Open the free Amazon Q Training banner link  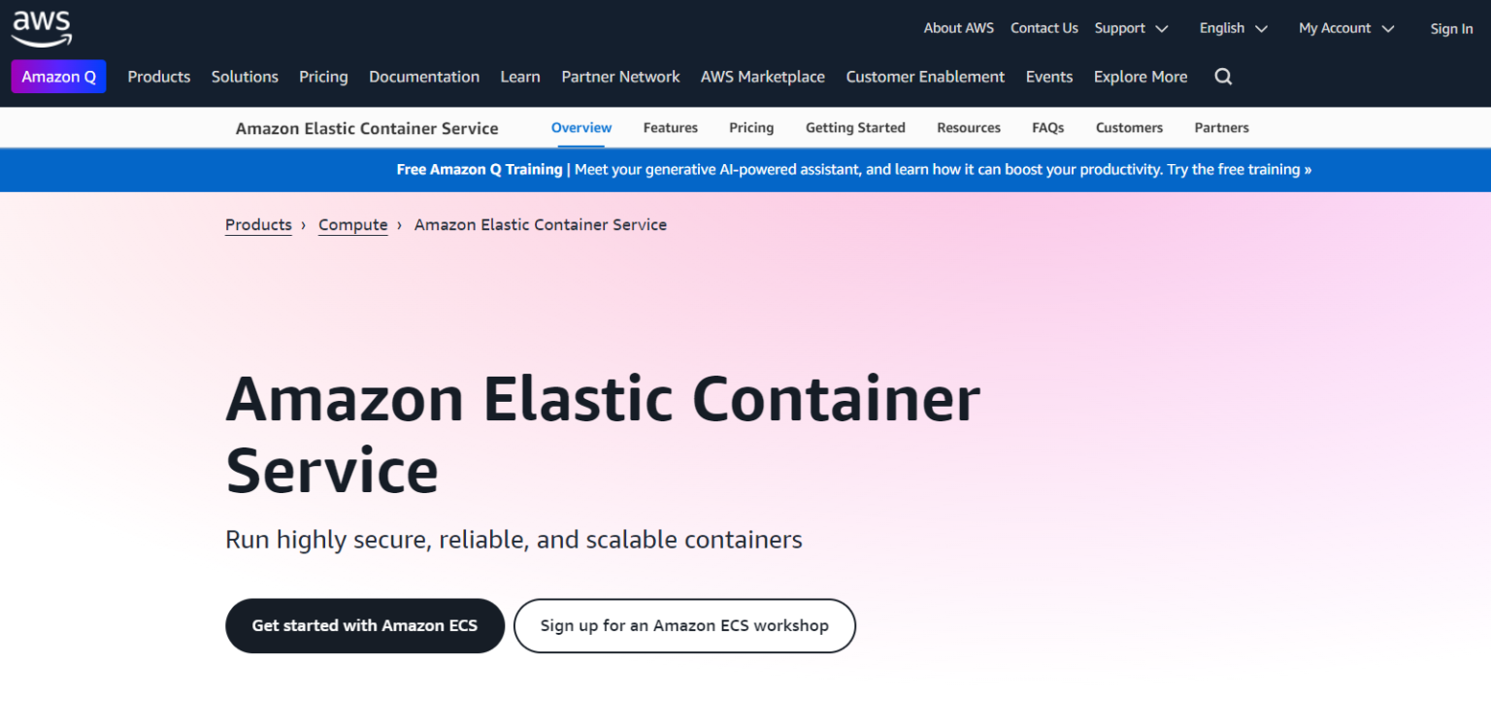pos(852,169)
